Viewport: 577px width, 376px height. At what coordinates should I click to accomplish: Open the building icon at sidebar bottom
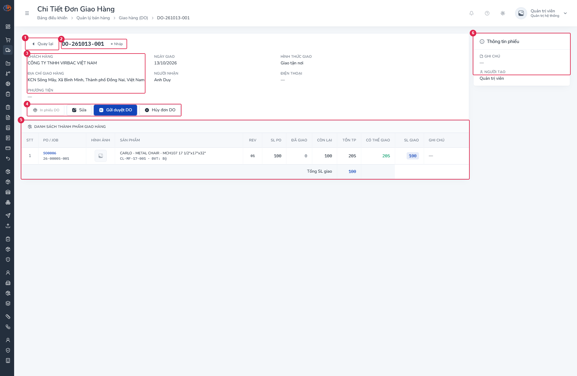(x=8, y=361)
